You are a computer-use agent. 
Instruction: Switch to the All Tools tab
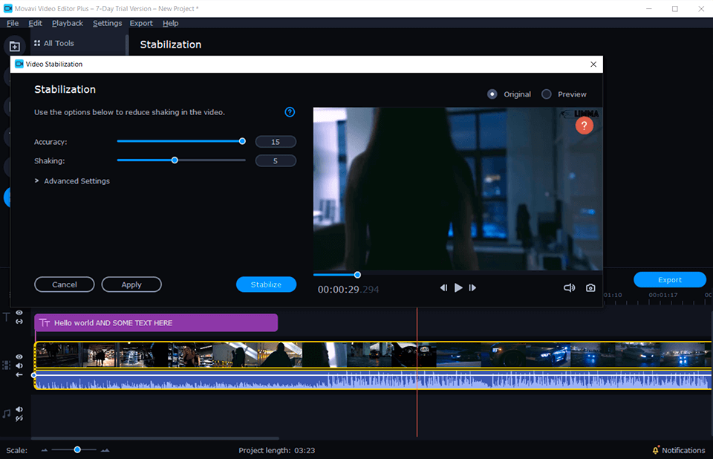pyautogui.click(x=54, y=42)
